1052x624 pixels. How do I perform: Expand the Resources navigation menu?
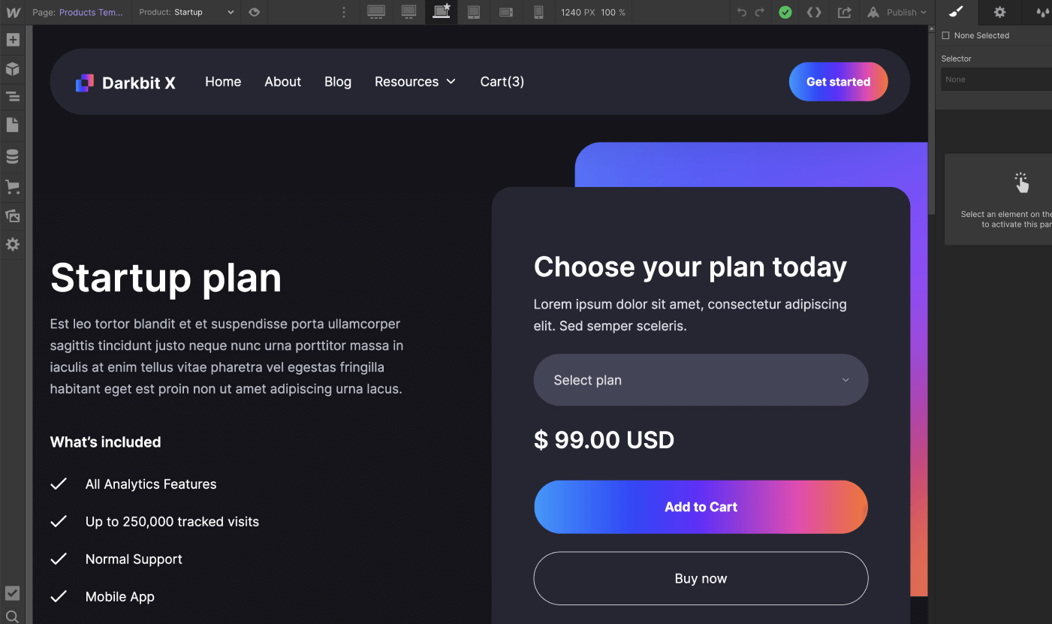point(415,82)
